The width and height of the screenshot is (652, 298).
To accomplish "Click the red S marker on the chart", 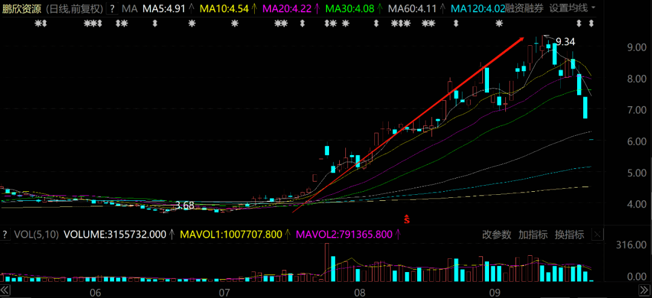I will (407, 218).
